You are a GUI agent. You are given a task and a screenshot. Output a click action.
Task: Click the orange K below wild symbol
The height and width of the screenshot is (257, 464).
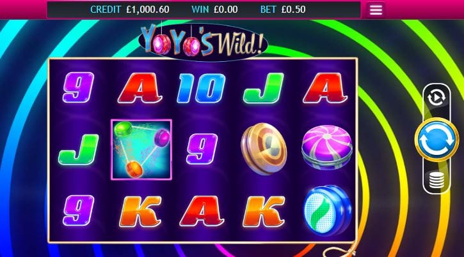140,212
